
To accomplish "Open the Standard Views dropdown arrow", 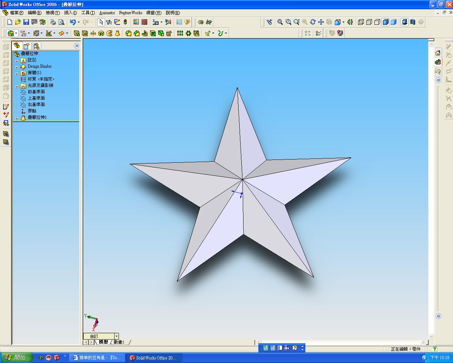I will 343,22.
